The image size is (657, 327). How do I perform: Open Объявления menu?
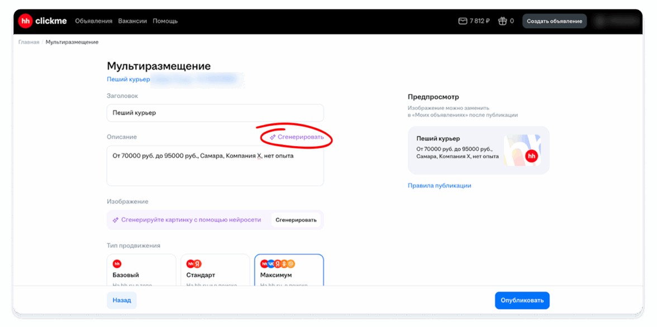(x=94, y=21)
